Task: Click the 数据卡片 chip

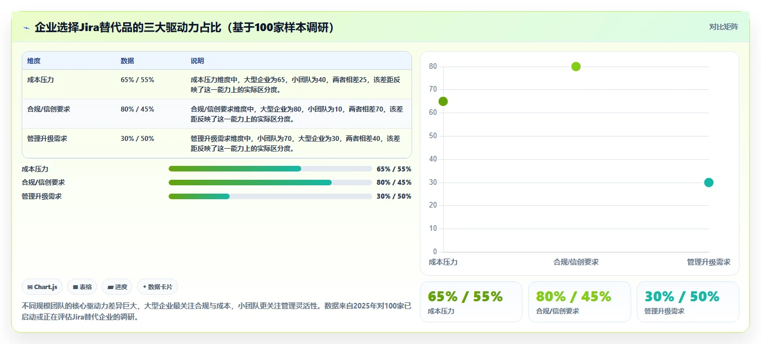Action: 158,287
